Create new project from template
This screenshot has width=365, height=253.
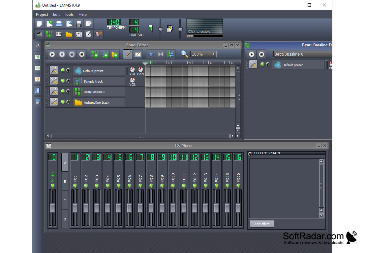pos(49,24)
